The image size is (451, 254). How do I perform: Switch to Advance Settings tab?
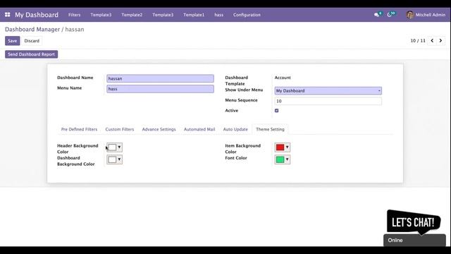[x=159, y=129]
